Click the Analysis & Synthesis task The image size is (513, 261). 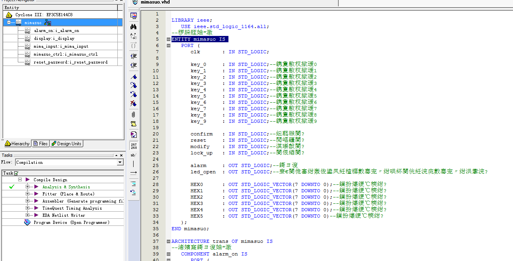[x=66, y=187]
